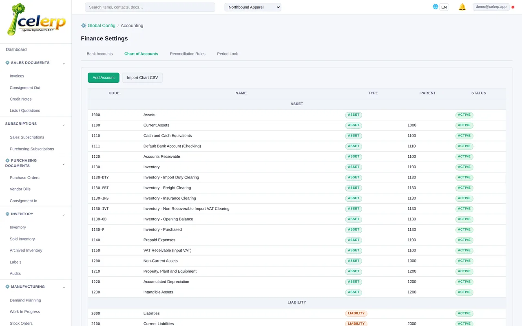The image size is (522, 326).
Task: Click Inventory - Freight Clearing
Action: (x=167, y=188)
